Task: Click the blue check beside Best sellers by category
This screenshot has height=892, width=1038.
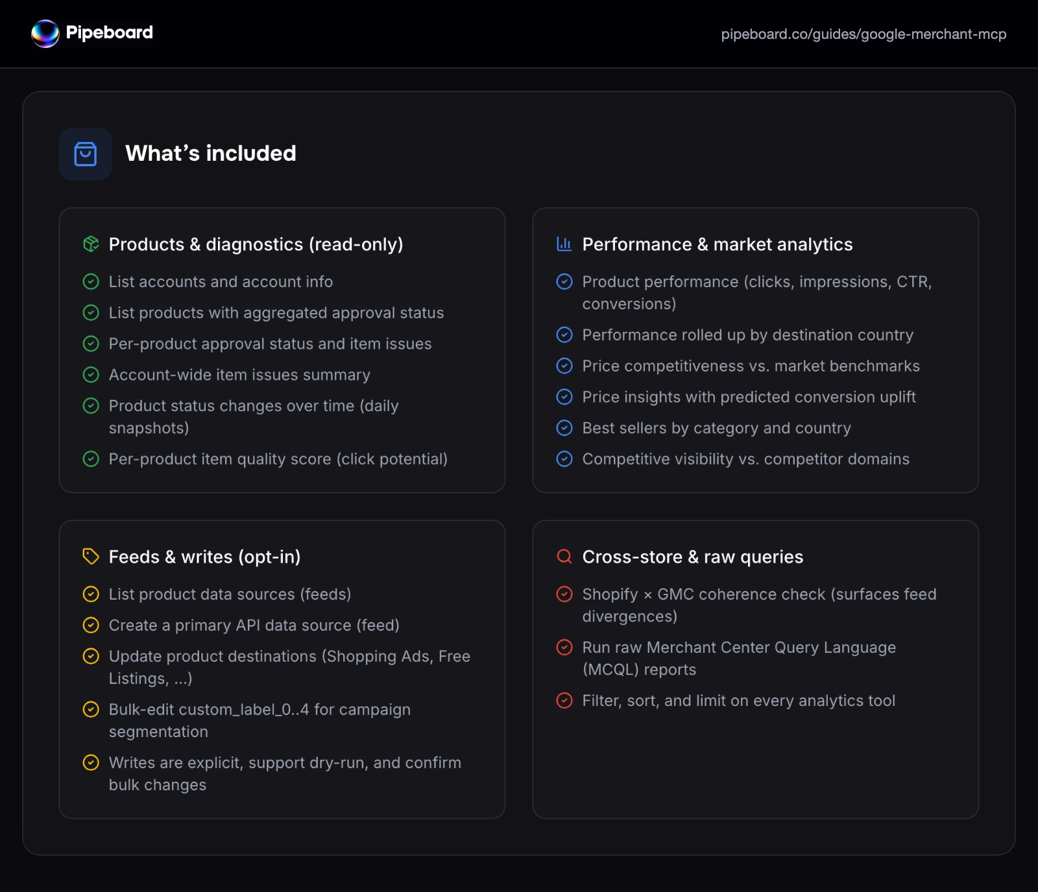Action: tap(565, 428)
